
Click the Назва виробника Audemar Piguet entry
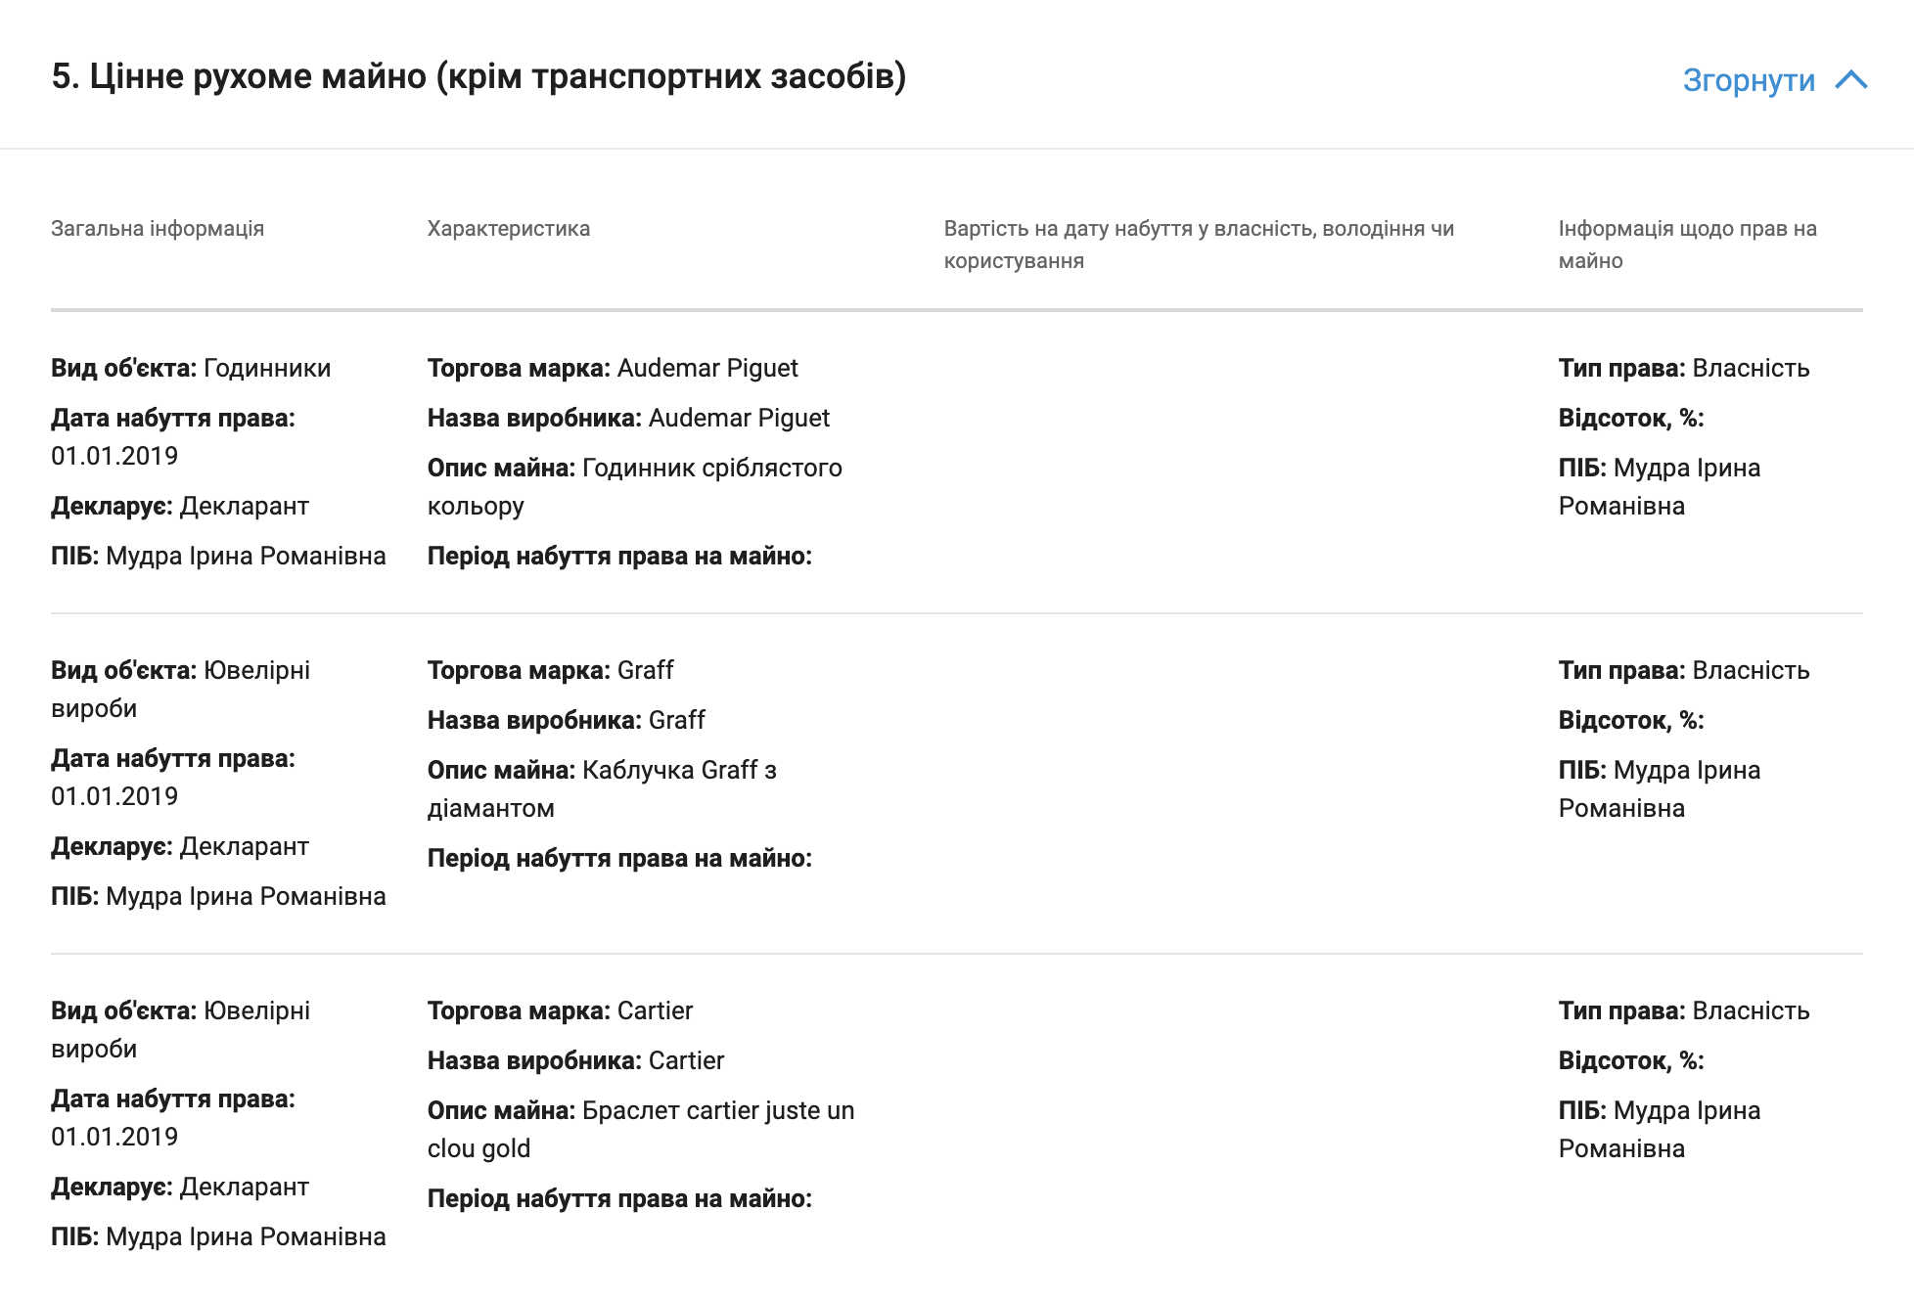[628, 419]
